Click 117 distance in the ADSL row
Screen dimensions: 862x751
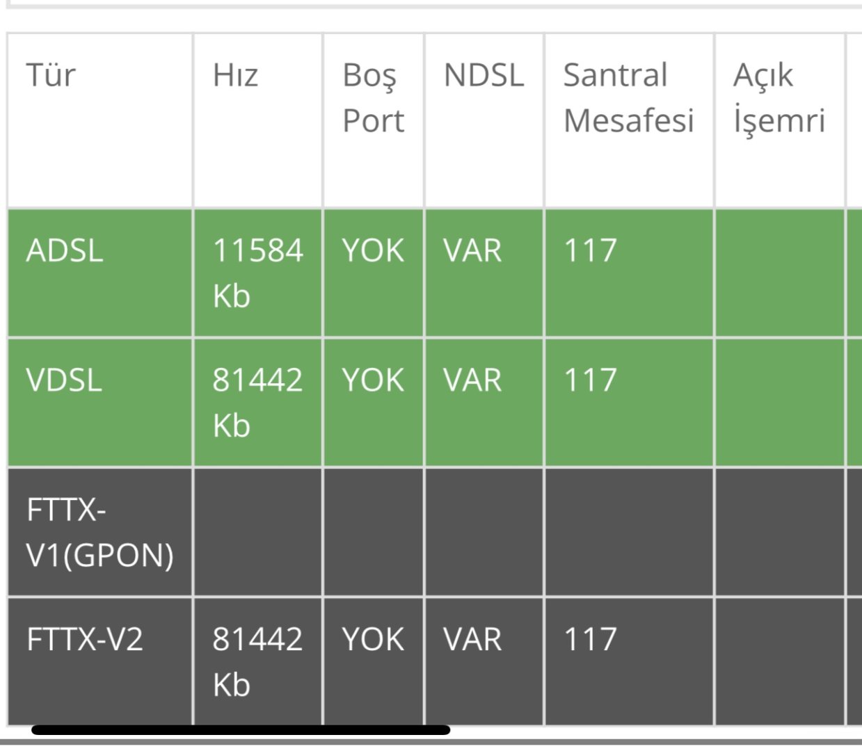pos(590,250)
